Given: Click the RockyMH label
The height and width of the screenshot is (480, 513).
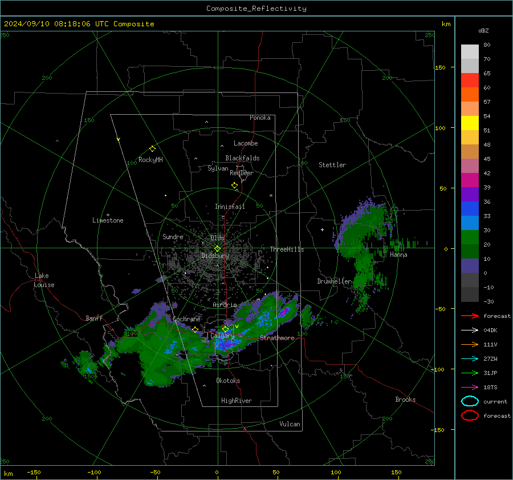Looking at the screenshot, I should [x=150, y=160].
